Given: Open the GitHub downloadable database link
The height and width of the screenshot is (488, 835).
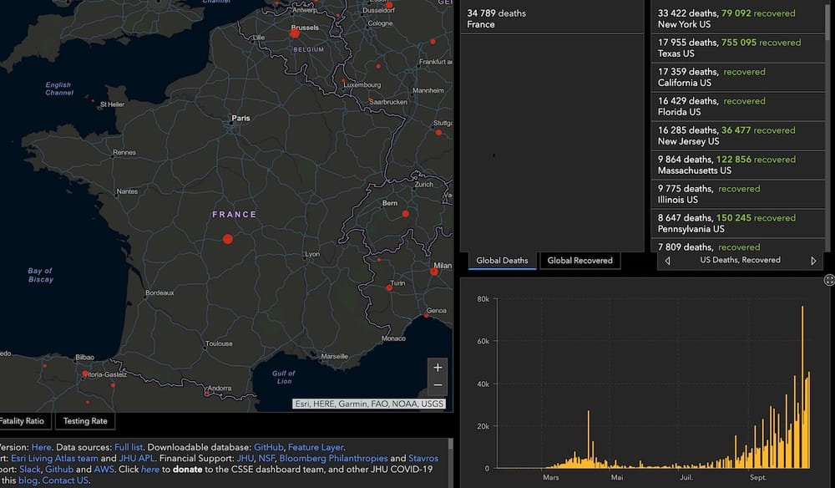Looking at the screenshot, I should tap(268, 448).
